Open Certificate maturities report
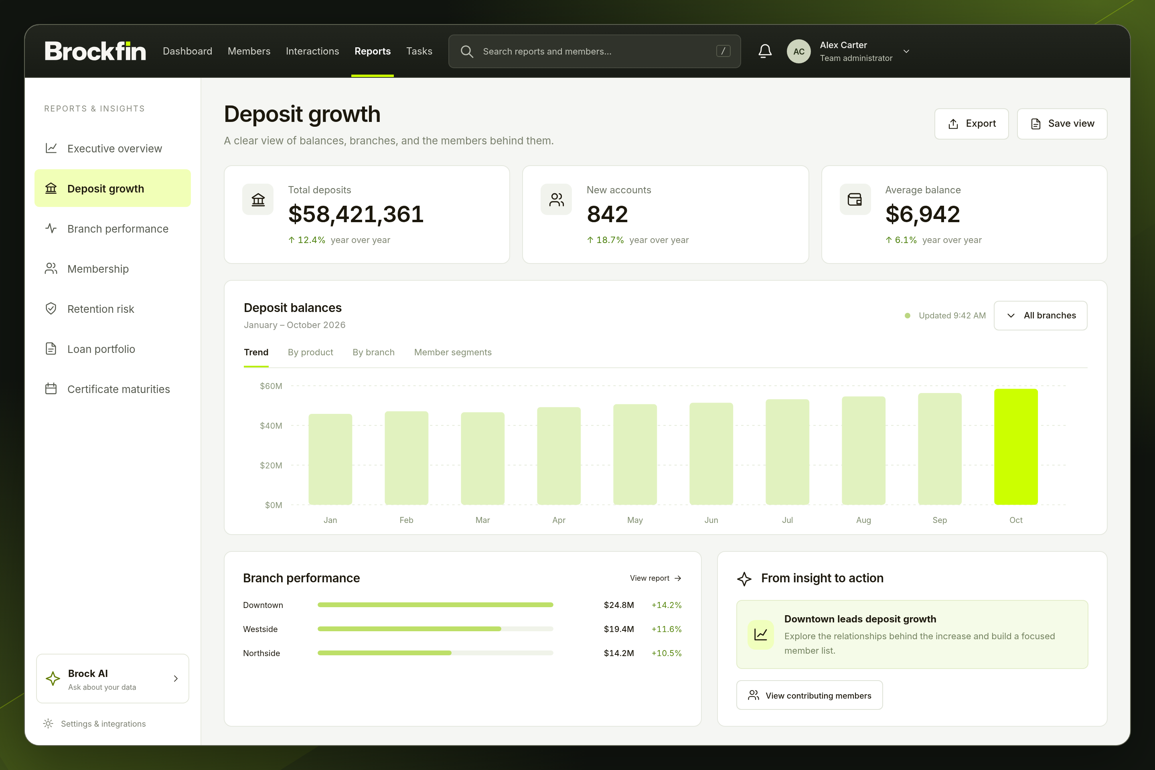 click(112, 389)
